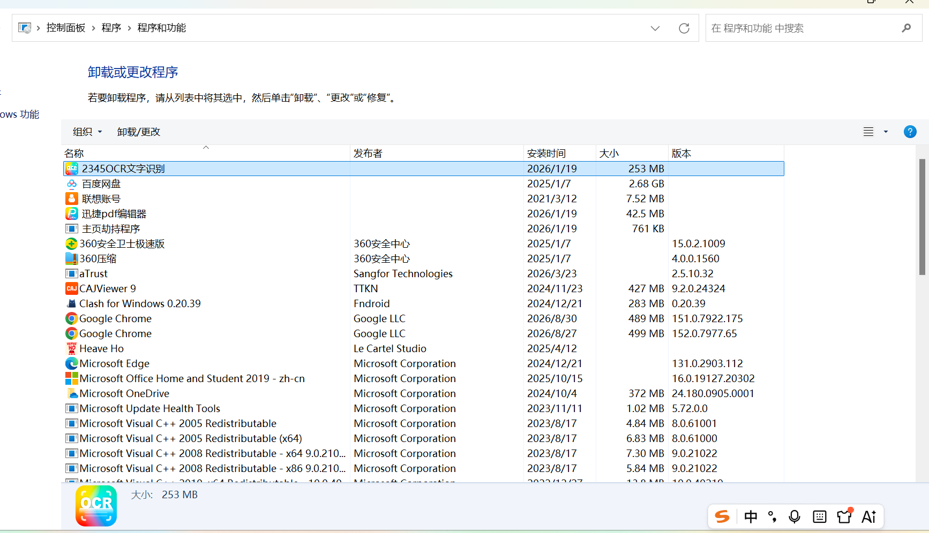The width and height of the screenshot is (929, 533).
Task: Open the IME soft keyboard icon
Action: 819,516
